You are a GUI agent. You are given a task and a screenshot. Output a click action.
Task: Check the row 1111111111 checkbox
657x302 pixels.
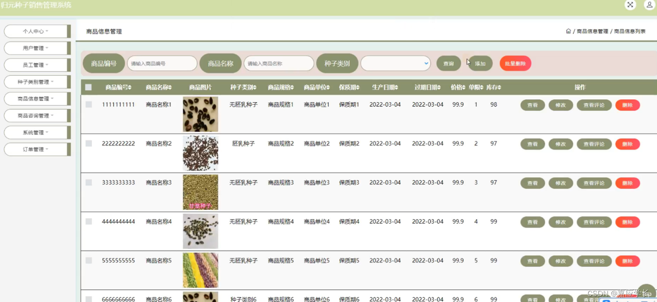click(89, 105)
